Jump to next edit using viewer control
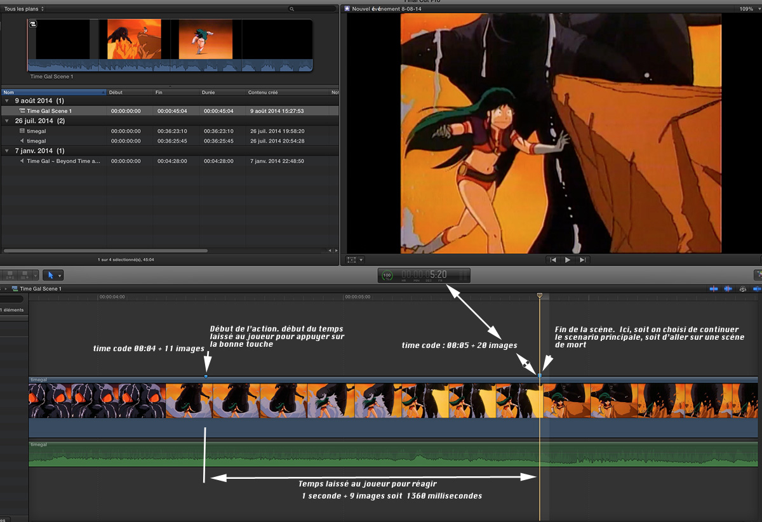Screen dimensions: 762x522 click(582, 260)
